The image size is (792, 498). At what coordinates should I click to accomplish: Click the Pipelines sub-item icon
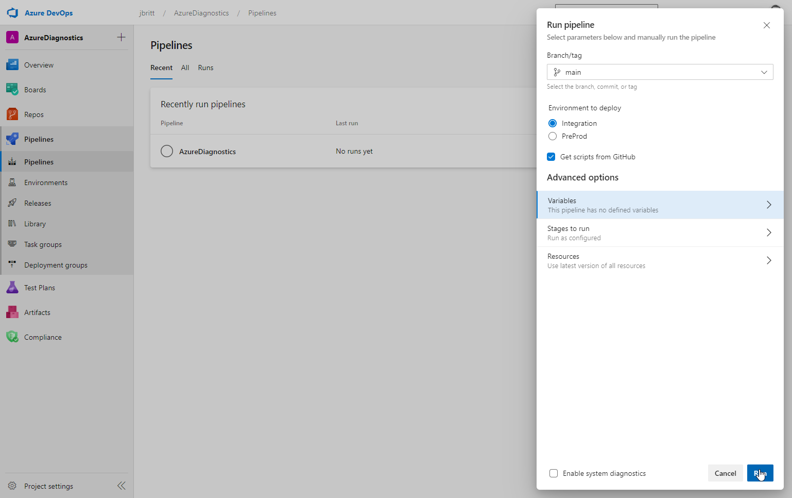12,162
